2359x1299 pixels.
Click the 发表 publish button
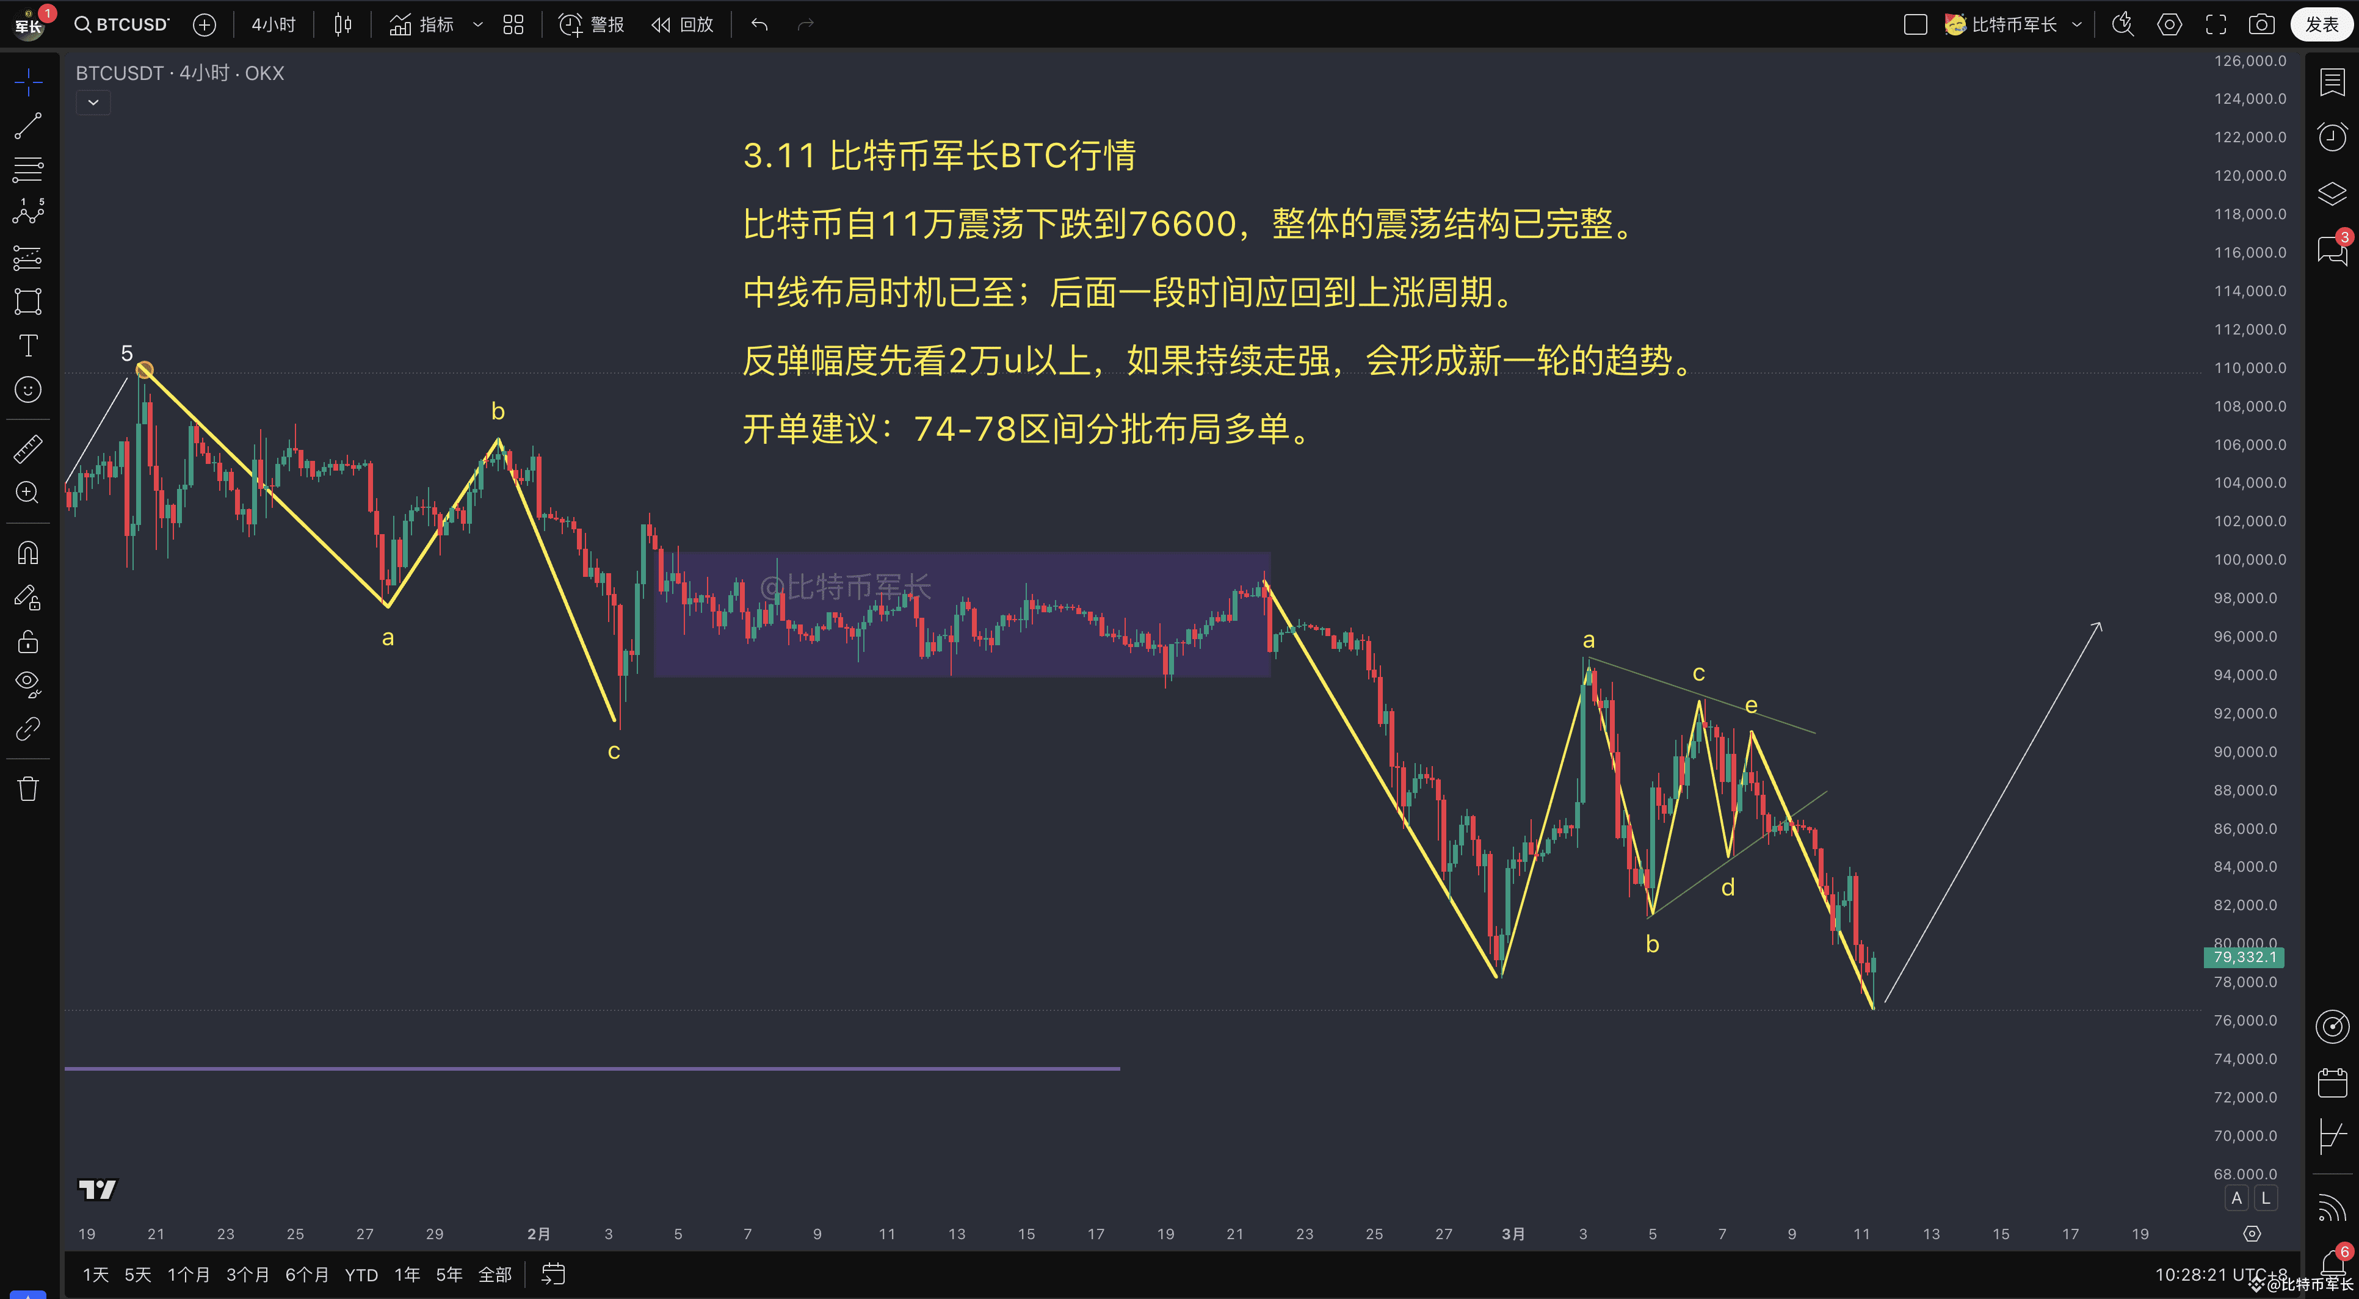coord(2324,24)
